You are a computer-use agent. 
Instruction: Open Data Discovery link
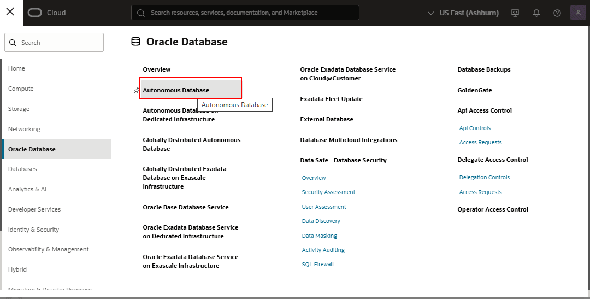point(321,221)
